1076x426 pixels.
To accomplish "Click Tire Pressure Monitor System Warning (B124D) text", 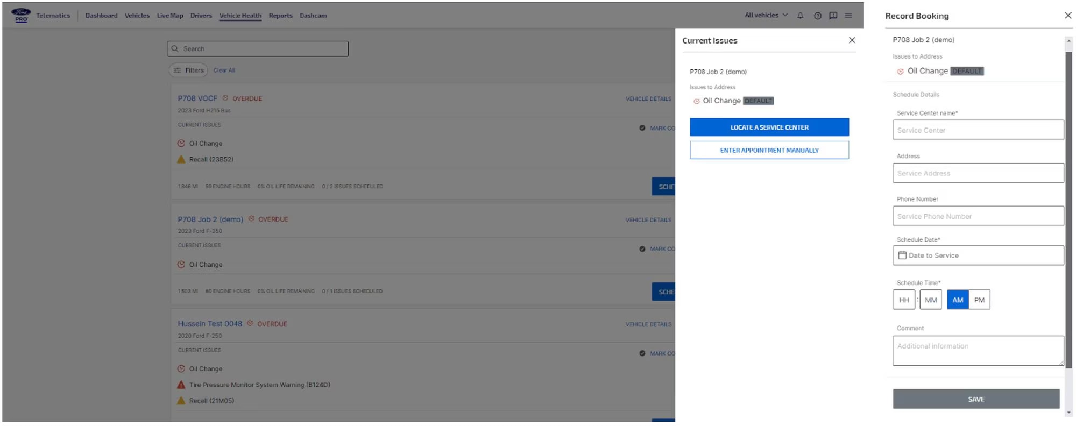I will [260, 385].
